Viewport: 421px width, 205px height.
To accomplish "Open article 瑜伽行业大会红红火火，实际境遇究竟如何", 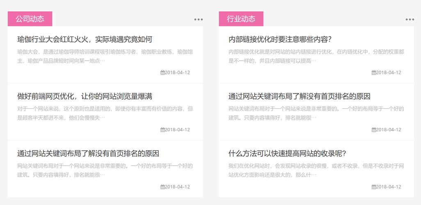I will point(85,39).
